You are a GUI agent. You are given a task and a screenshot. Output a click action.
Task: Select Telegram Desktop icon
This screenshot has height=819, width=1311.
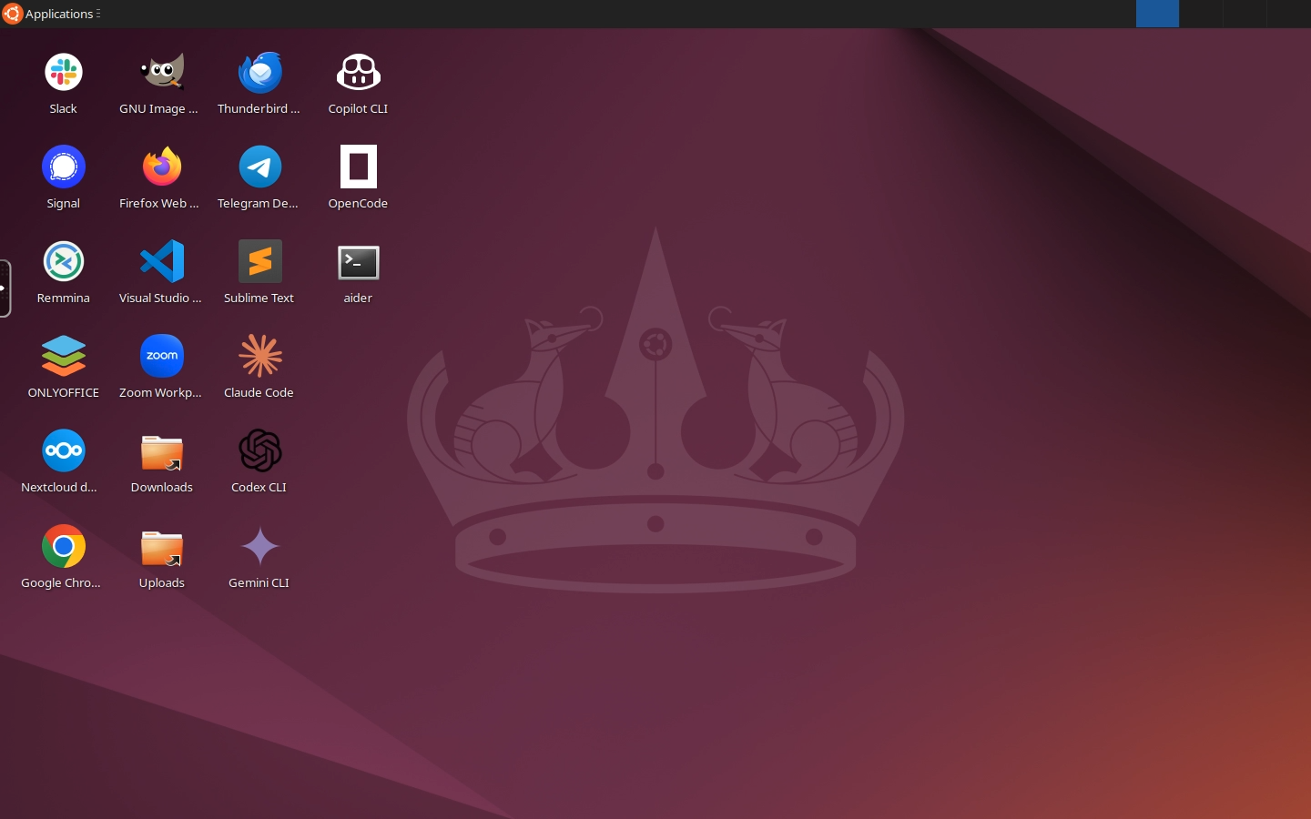pos(260,167)
